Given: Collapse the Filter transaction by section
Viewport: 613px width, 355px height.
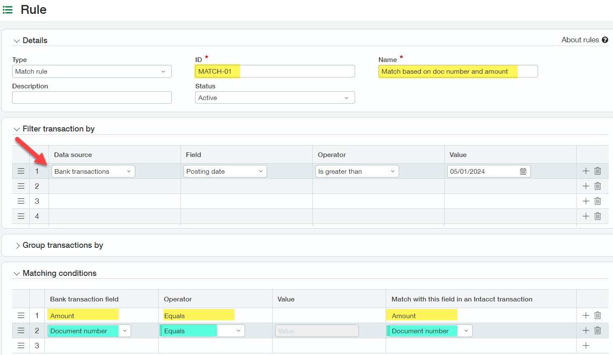Looking at the screenshot, I should pos(17,129).
